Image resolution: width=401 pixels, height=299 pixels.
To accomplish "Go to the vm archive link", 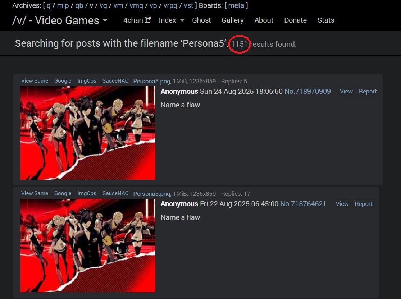I will (118, 5).
